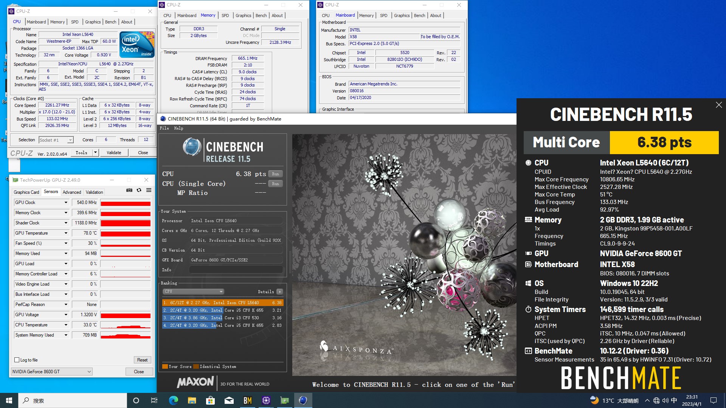Expand the Memory Clock sensor dropdown

(66, 213)
